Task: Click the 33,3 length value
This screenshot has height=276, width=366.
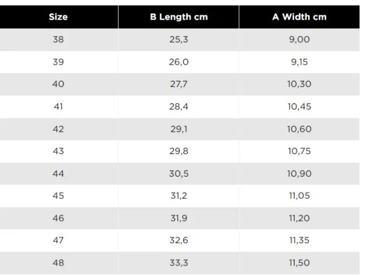Action: pyautogui.click(x=179, y=263)
